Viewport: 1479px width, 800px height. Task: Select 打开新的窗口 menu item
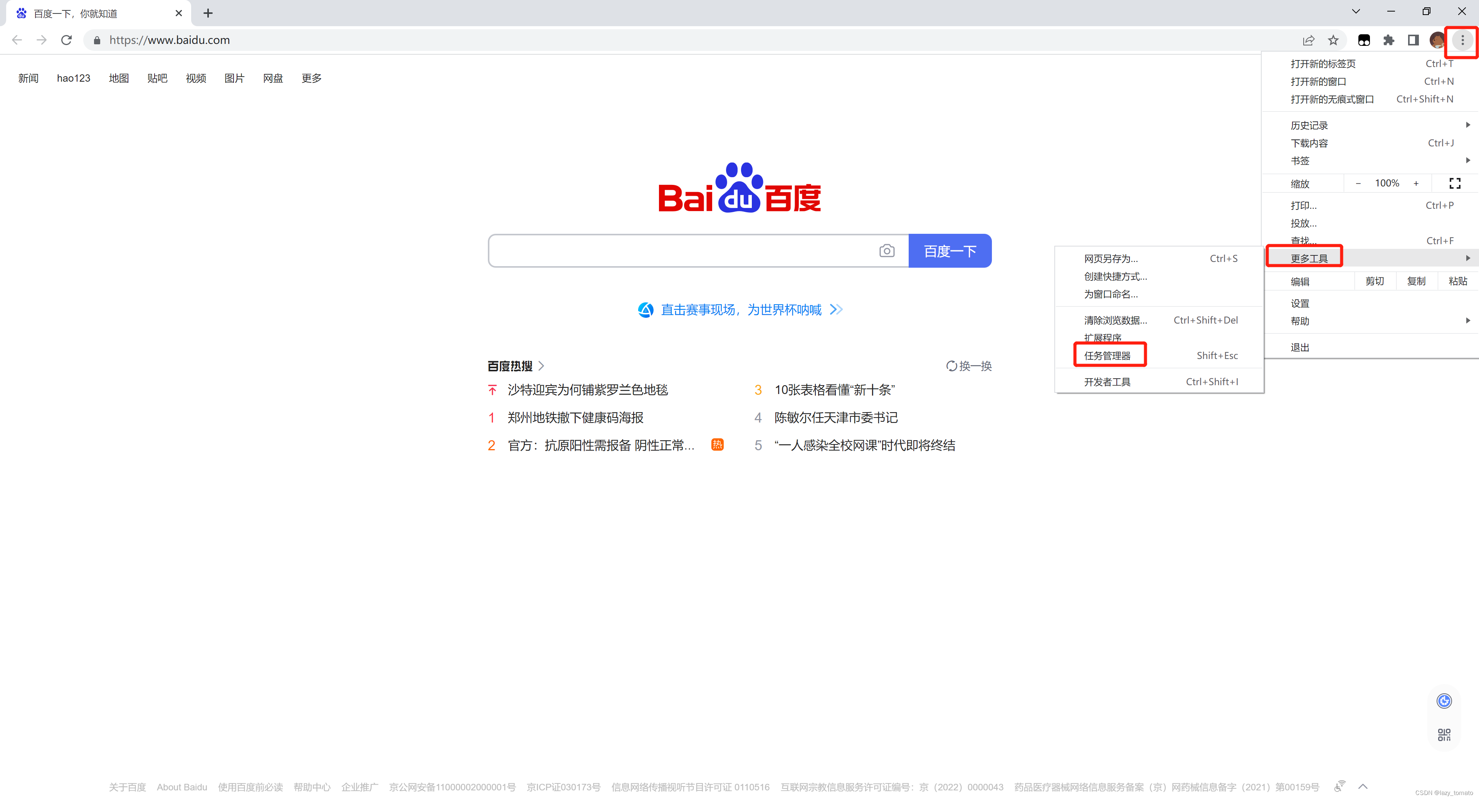tap(1370, 82)
